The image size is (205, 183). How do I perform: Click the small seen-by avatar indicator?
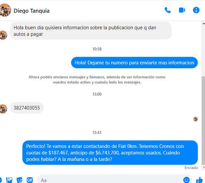196,119
